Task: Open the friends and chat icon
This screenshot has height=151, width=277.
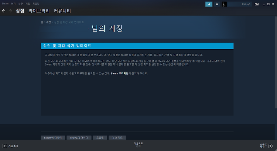Action: pos(270,146)
